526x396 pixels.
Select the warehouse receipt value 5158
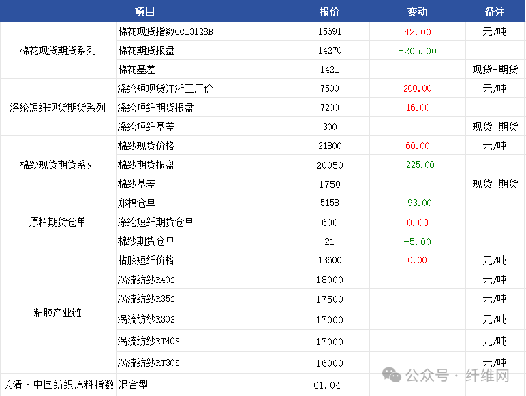pos(330,203)
